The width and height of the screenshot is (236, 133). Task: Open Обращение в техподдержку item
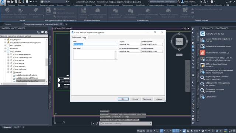pos(215,84)
